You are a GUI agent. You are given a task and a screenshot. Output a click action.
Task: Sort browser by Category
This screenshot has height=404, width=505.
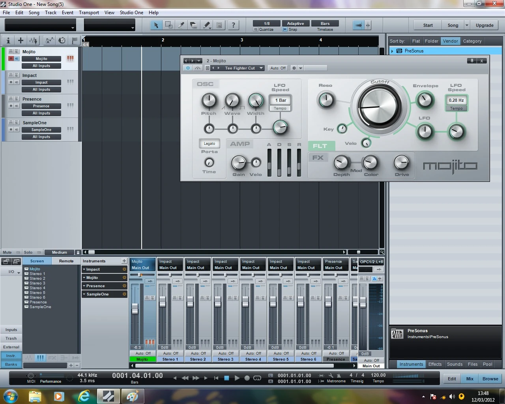tap(472, 41)
